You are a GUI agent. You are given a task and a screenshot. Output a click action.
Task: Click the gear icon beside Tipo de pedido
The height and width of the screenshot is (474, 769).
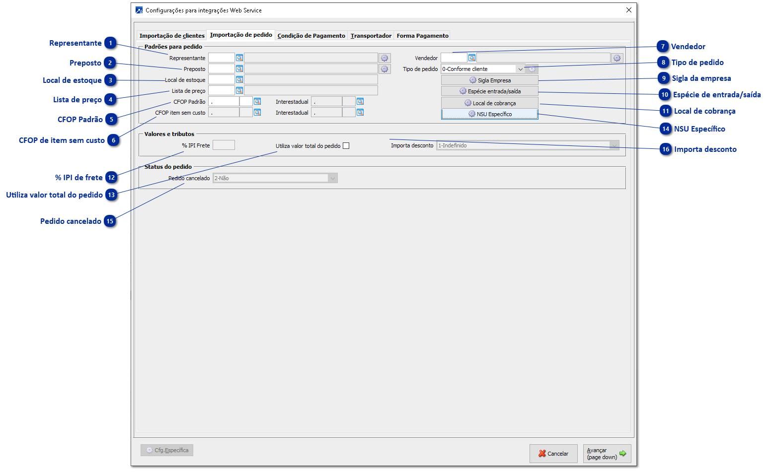pyautogui.click(x=532, y=69)
